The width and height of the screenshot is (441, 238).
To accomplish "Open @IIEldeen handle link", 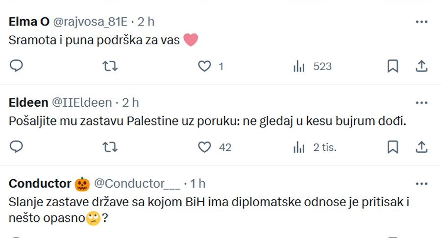I will coord(82,102).
